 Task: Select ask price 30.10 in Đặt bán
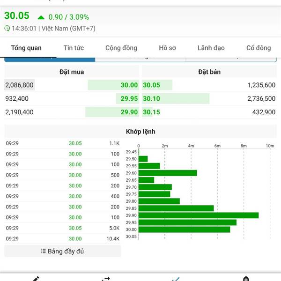[x=151, y=99]
